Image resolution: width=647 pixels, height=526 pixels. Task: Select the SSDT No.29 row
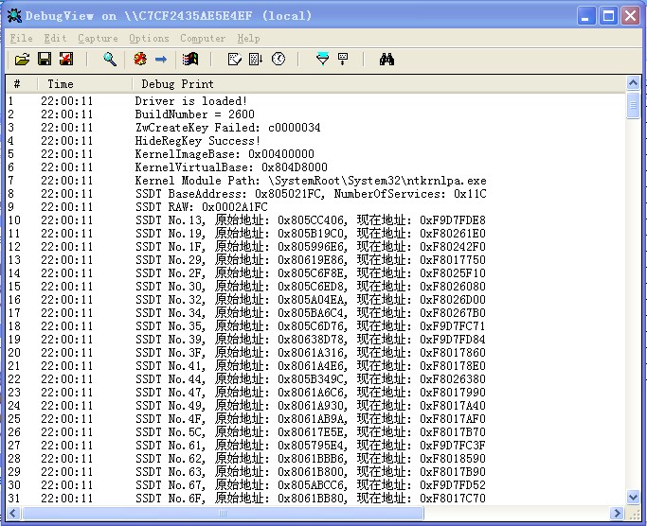315,259
